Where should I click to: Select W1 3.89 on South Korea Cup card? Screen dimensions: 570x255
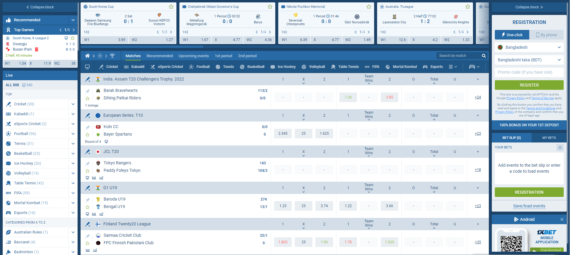[105, 40]
